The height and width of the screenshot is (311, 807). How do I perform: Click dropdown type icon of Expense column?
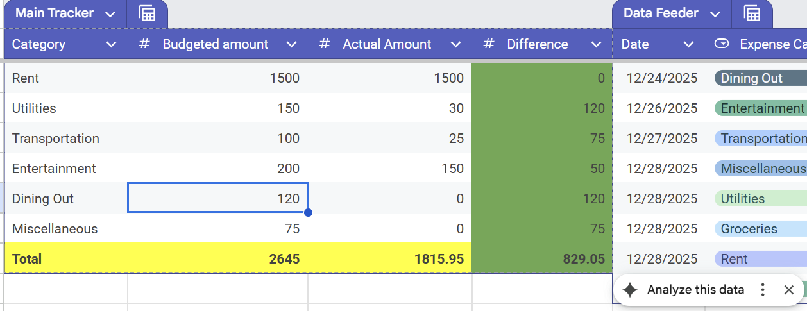pyautogui.click(x=722, y=44)
